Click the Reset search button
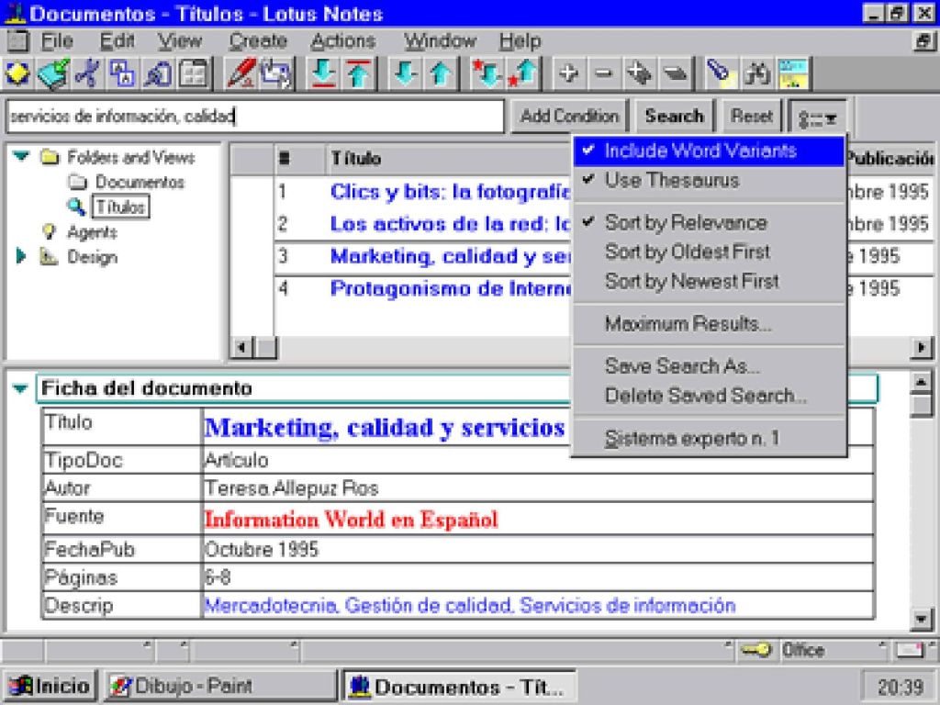The height and width of the screenshot is (705, 940). [x=752, y=116]
